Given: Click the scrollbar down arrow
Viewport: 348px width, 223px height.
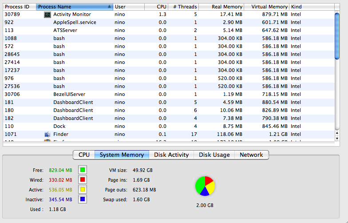Looking at the screenshot, I should coord(337,139).
